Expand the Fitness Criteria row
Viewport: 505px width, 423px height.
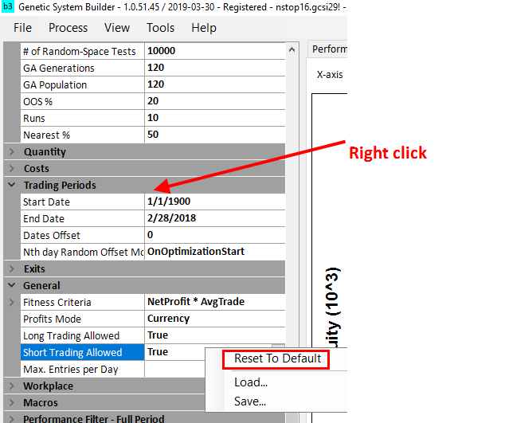[x=12, y=303]
